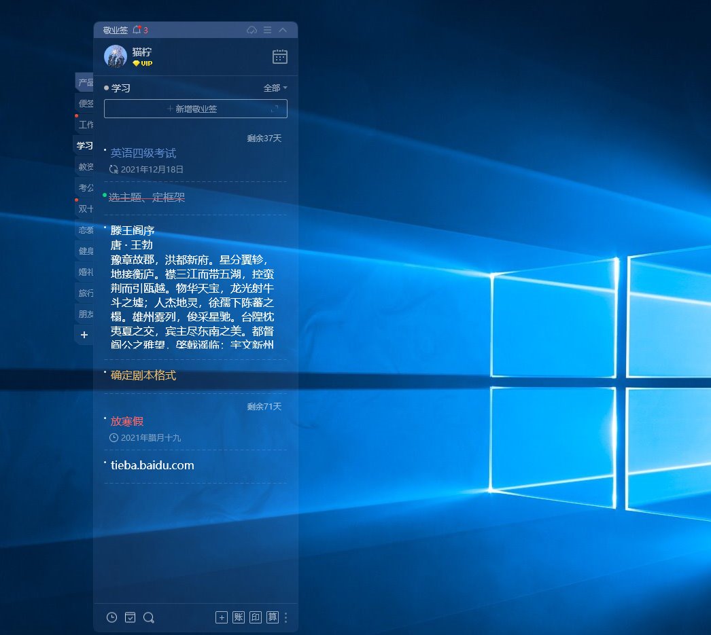Click the clock icon beside 2021年腊月十九
The image size is (711, 635).
[114, 437]
